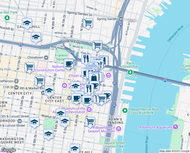Click the Independence Seaport Museum pin
The image size is (190, 153).
pos(119,129)
